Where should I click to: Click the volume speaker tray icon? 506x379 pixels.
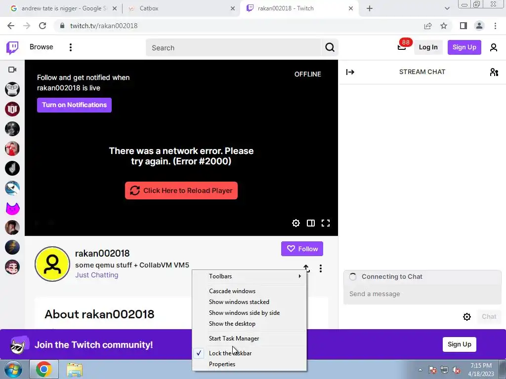(x=457, y=370)
